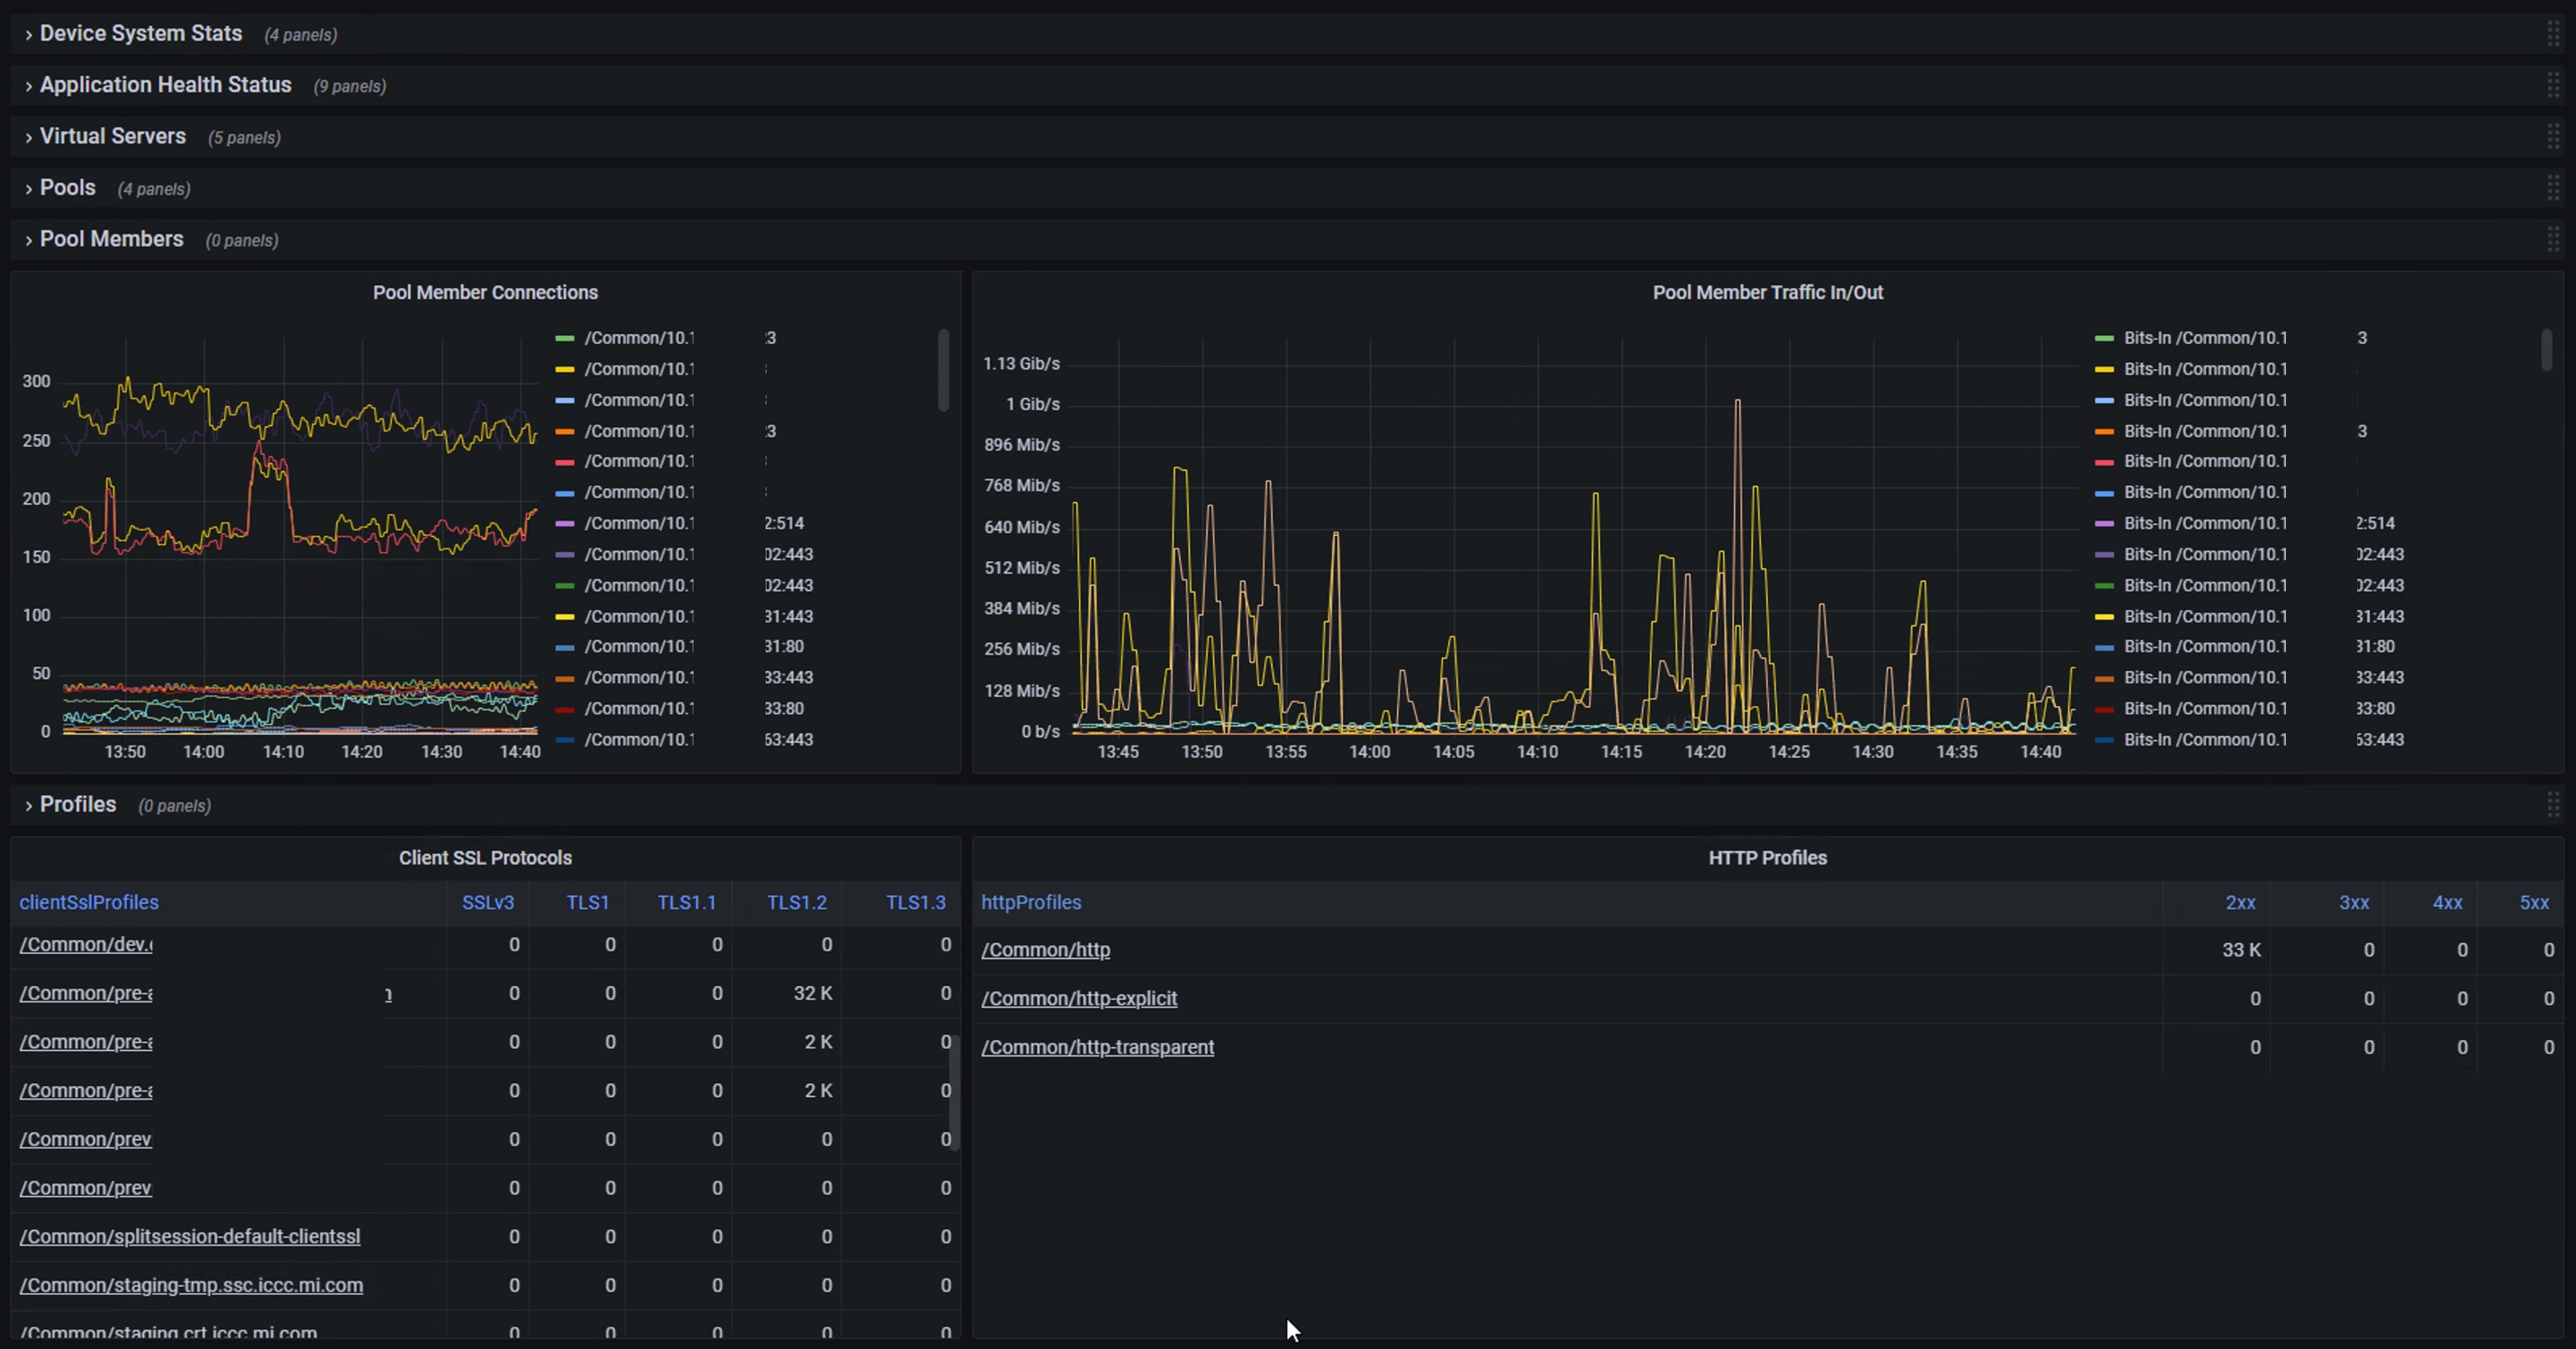The image size is (2576, 1349).
Task: Click the 2:514 color swatch in the Connections legend
Action: point(564,524)
